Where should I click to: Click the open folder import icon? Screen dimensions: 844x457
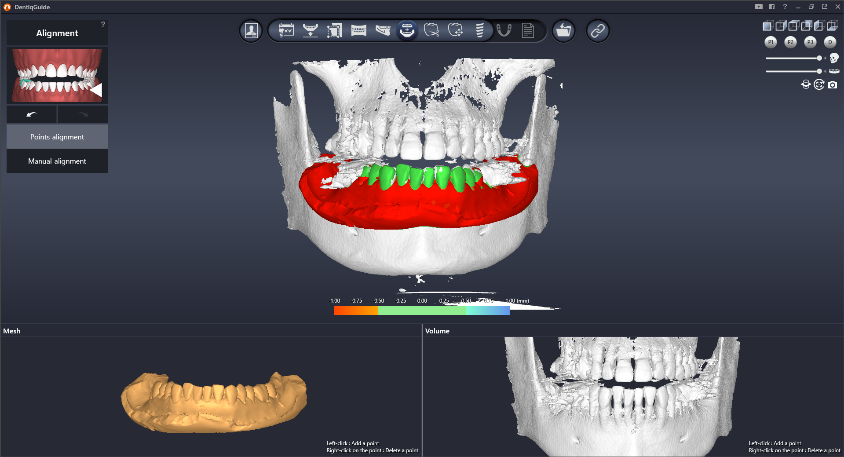(x=563, y=31)
